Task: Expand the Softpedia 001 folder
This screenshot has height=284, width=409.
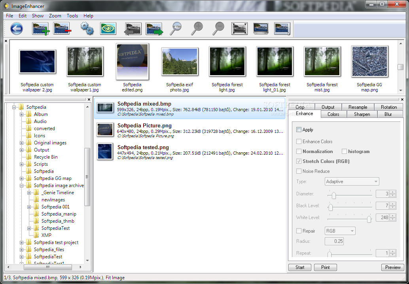Action: [29, 207]
